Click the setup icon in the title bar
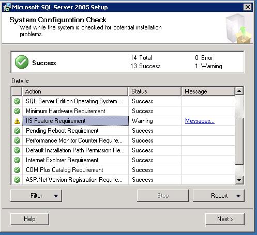The image size is (257, 235). (7, 7)
